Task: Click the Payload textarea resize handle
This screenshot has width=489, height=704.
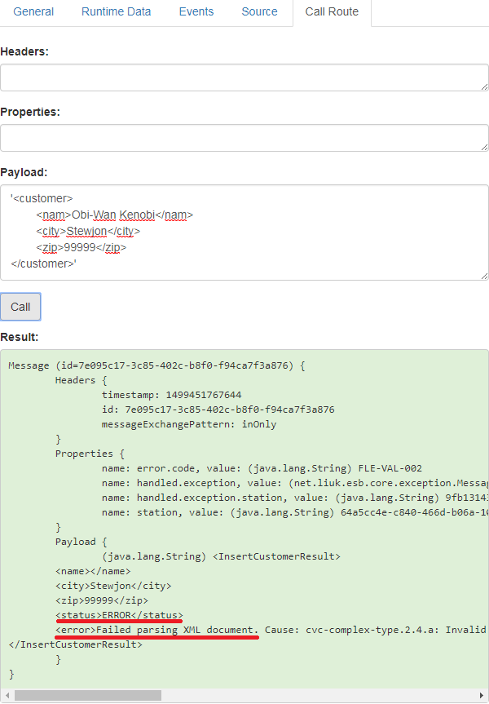Action: pos(483,276)
